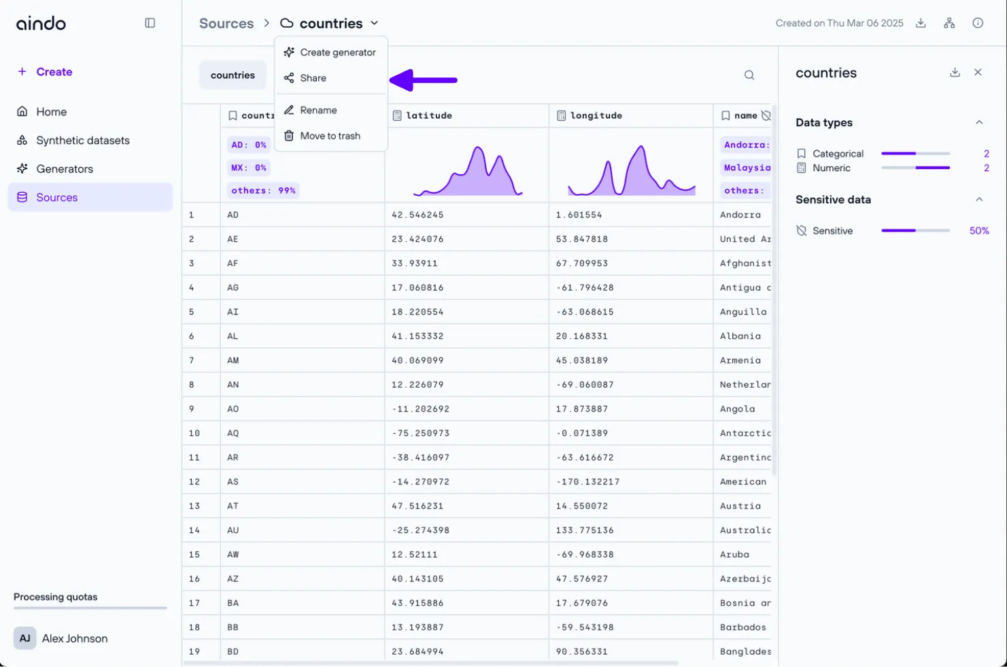The height and width of the screenshot is (667, 1007).
Task: Click the download icon in the top header
Action: coord(921,23)
